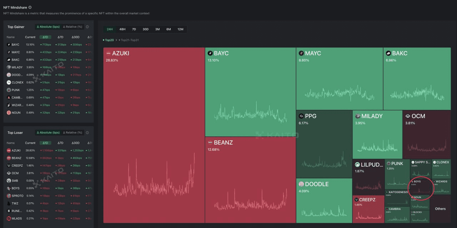The width and height of the screenshot is (457, 228).
Task: Open the WIZARDS treemap tile
Action: [x=441, y=187]
